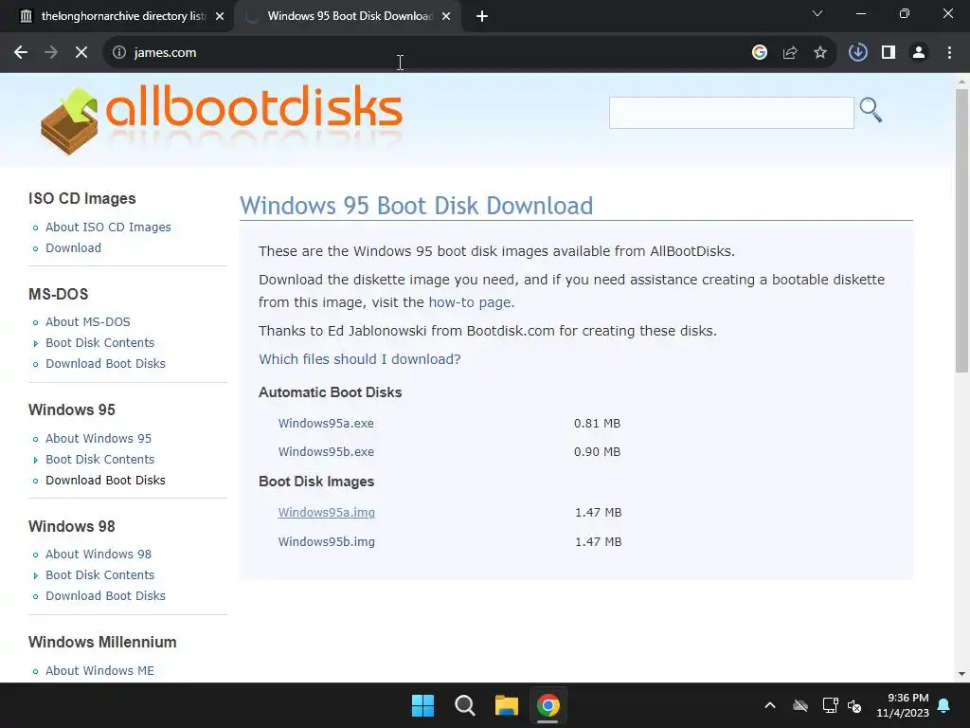Click the muted volume tray icon
Image resolution: width=970 pixels, height=728 pixels.
pos(855,705)
